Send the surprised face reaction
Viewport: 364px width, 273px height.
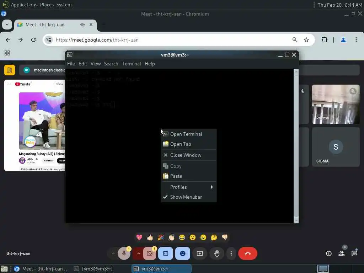click(193, 237)
